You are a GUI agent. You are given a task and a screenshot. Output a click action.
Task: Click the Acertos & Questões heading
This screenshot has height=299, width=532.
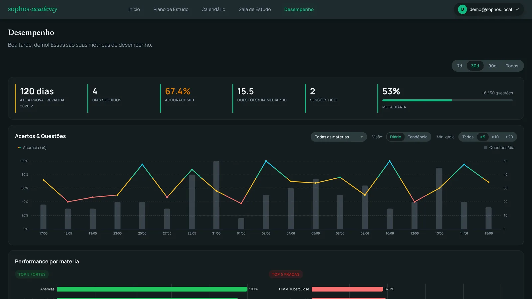click(x=40, y=136)
